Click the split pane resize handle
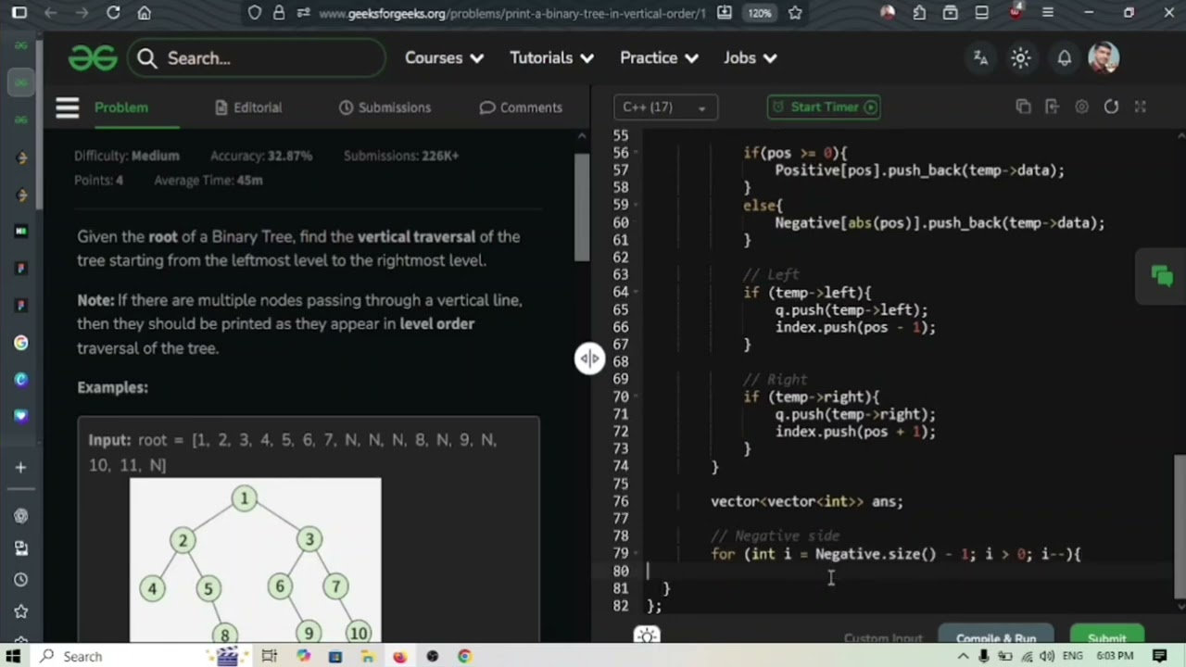 coord(590,359)
